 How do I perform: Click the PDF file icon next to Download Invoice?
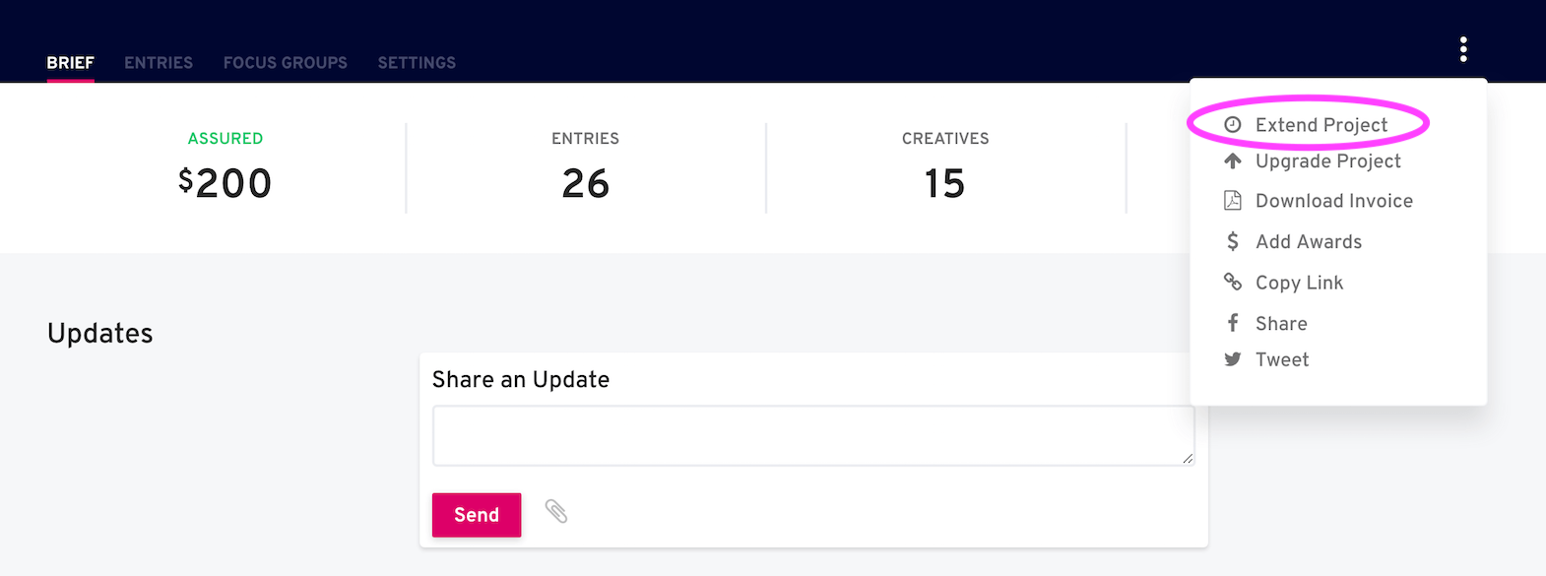[1234, 200]
